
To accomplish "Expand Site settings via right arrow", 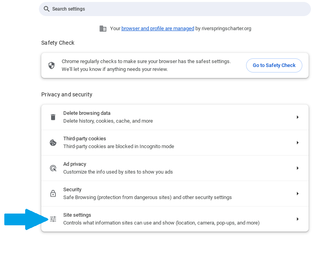I will (x=298, y=219).
